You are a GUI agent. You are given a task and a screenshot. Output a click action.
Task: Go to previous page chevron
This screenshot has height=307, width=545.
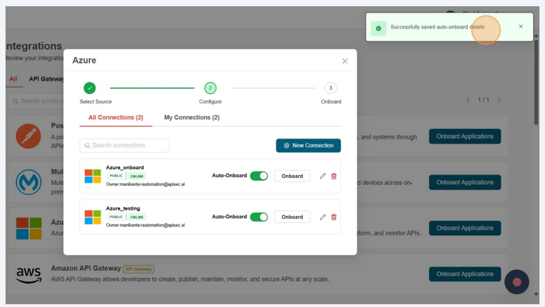point(468,100)
